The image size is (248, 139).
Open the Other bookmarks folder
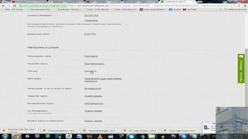pyautogui.click(x=235, y=9)
